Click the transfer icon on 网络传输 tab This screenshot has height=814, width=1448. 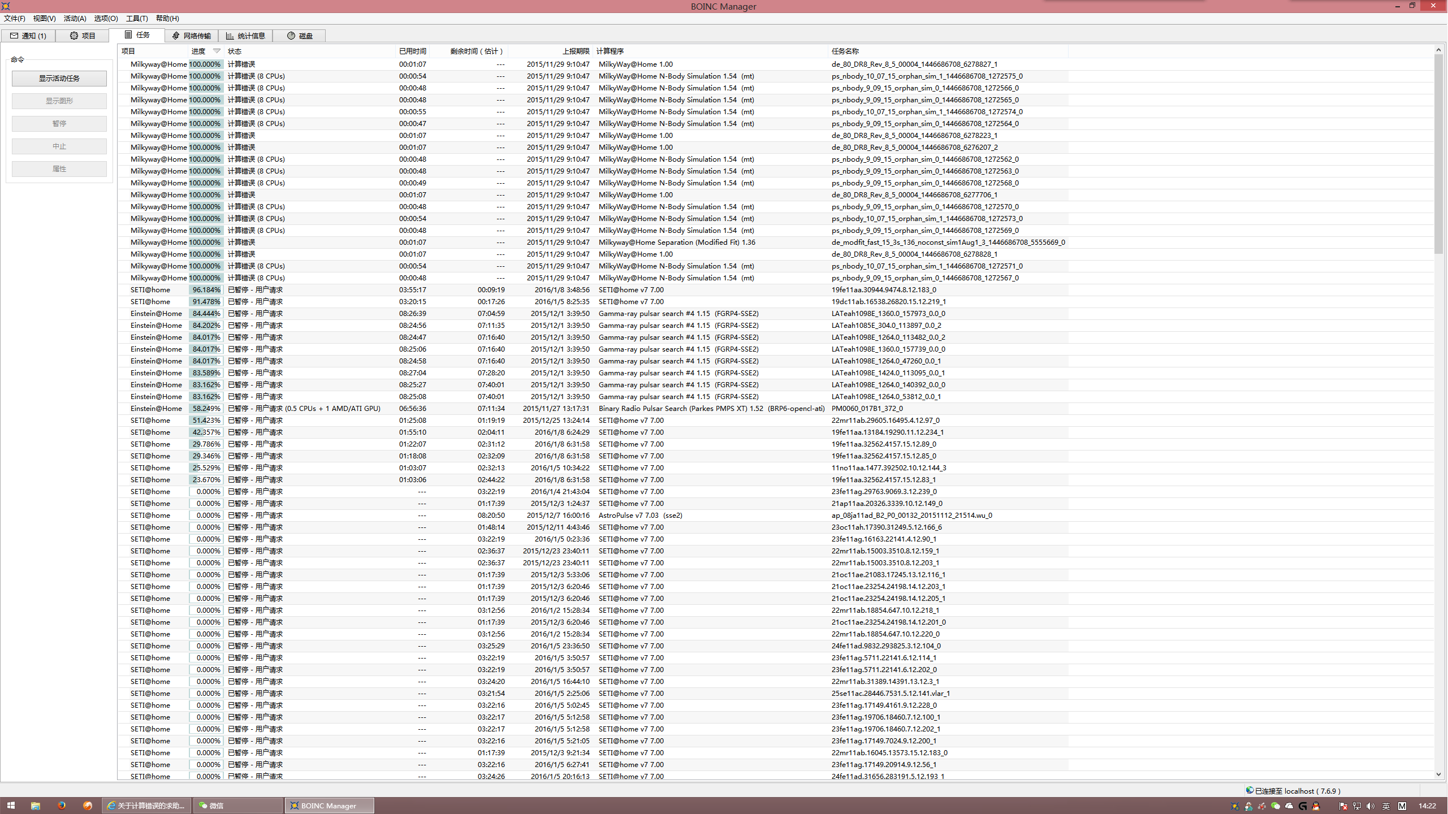(176, 36)
